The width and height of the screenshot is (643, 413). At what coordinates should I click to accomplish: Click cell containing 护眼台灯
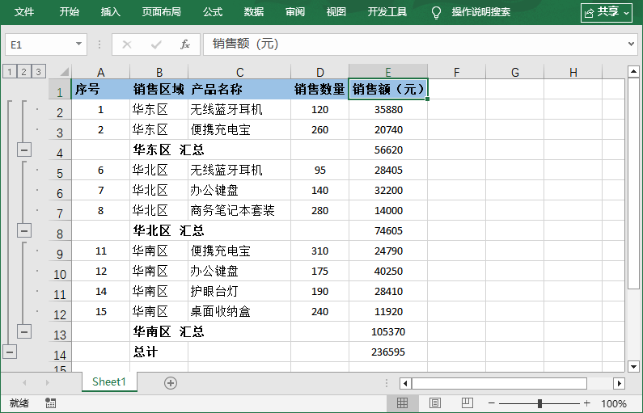239,291
